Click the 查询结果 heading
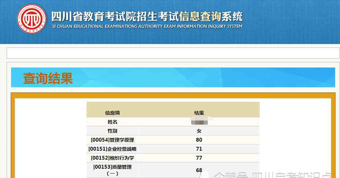The height and width of the screenshot is (178, 340). coord(48,78)
